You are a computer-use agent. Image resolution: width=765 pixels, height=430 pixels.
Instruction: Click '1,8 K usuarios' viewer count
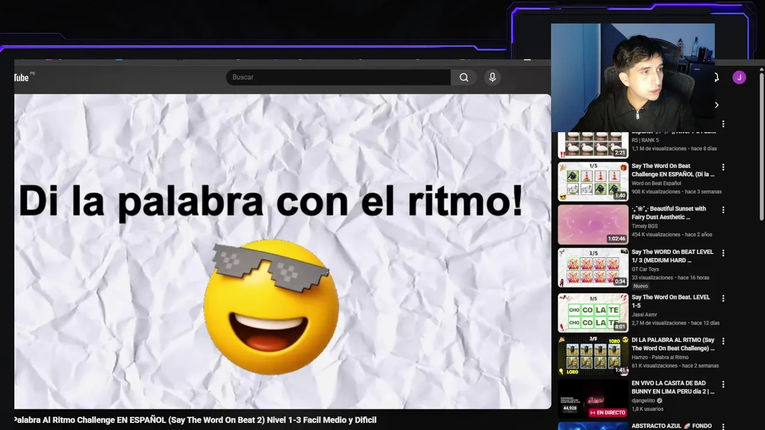647,409
